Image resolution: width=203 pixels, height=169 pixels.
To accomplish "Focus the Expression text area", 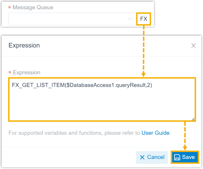I will 102,99.
